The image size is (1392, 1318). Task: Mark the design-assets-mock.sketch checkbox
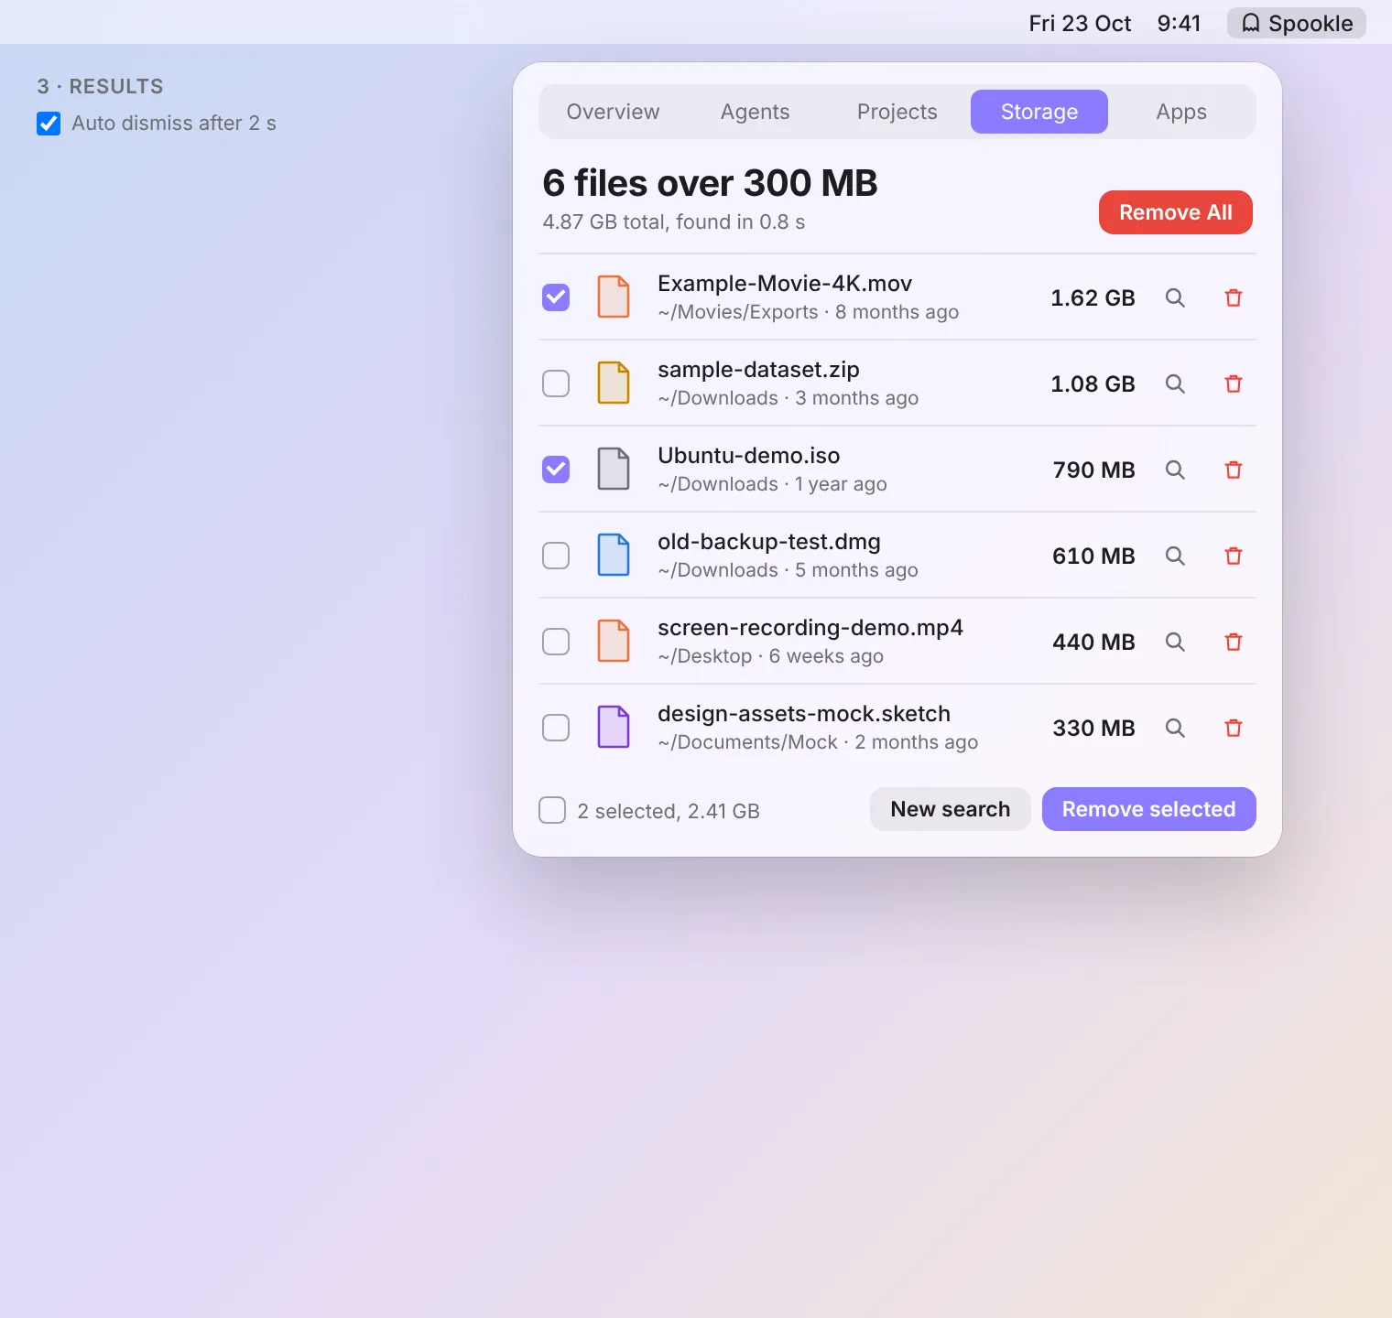(x=556, y=728)
